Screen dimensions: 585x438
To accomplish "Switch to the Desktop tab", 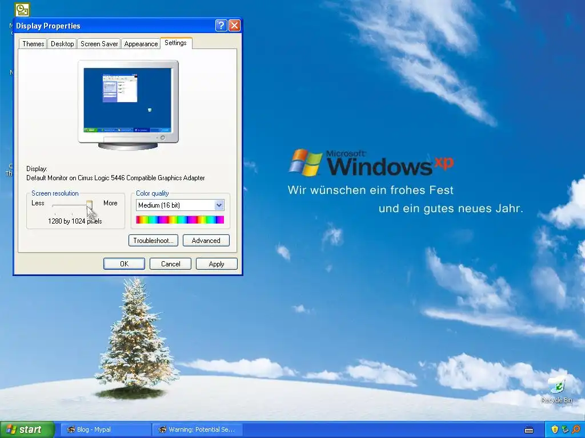I will tap(62, 43).
